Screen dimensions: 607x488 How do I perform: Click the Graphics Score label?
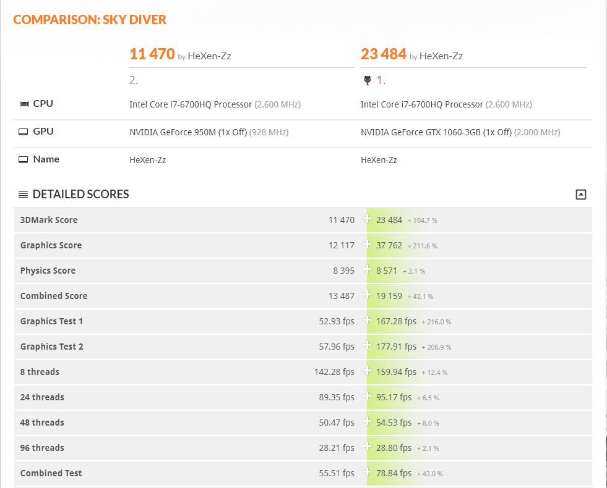51,245
